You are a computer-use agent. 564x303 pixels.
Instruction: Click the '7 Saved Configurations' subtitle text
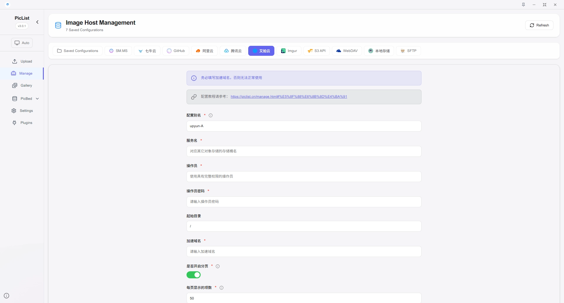point(84,30)
